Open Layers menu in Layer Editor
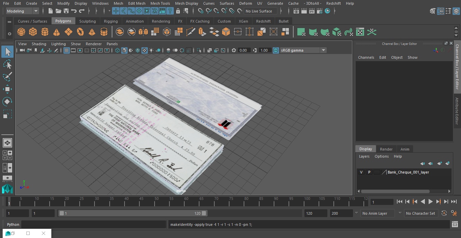The width and height of the screenshot is (461, 238). [364, 156]
